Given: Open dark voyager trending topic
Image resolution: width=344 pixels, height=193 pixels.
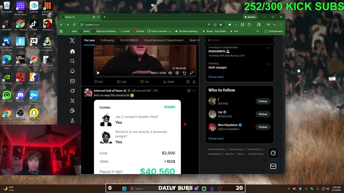Looking at the screenshot, I should pyautogui.click(x=217, y=67).
